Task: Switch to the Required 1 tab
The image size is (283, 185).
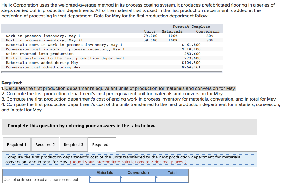Action: [x=17, y=144]
